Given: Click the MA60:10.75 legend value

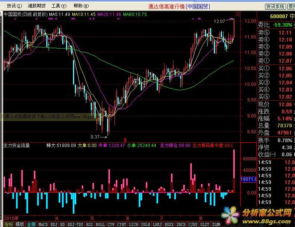Looking at the screenshot, I should 135,14.
